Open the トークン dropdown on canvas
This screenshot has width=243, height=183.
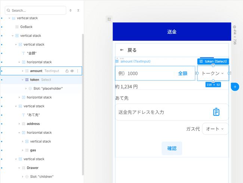coord(213,73)
